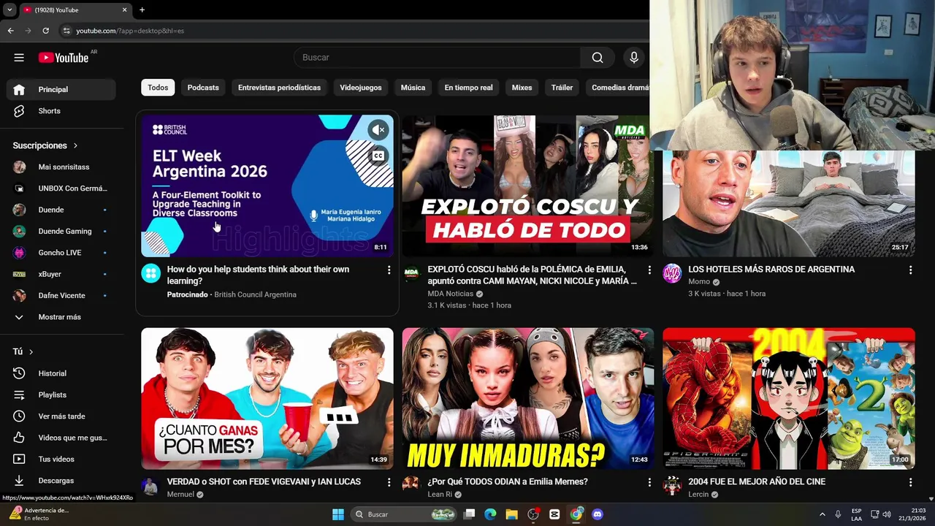Screen dimensions: 935x526
Task: Click the Windows taskbar Buscar box
Action: pos(404,514)
